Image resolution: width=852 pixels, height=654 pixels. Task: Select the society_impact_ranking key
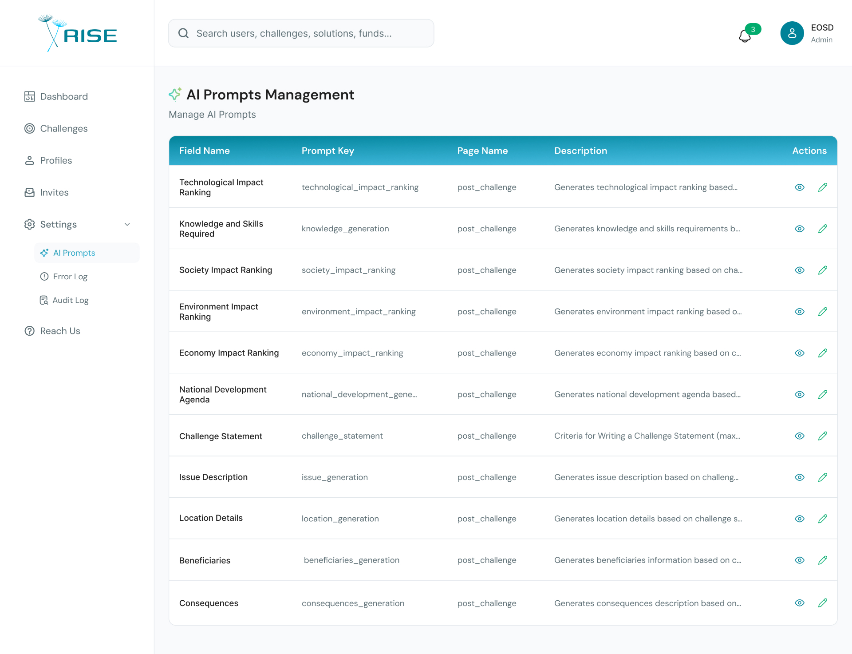(x=348, y=270)
